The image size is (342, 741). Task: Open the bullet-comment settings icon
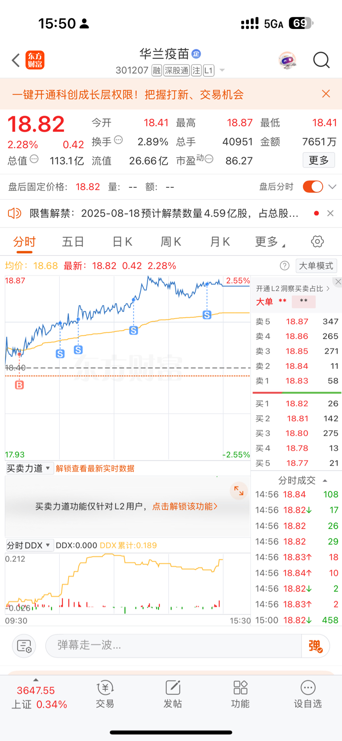(24, 646)
